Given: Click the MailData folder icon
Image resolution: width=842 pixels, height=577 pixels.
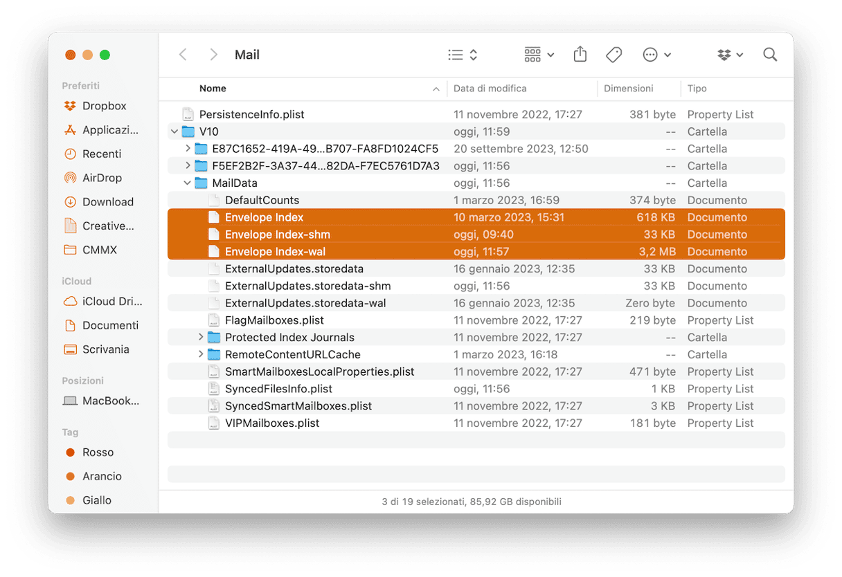Looking at the screenshot, I should click(x=201, y=183).
